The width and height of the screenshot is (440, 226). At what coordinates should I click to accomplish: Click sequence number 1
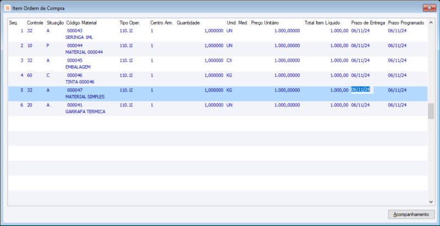[x=22, y=31]
